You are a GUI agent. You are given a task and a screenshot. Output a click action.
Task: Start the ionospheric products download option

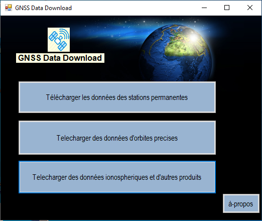pos(117,177)
